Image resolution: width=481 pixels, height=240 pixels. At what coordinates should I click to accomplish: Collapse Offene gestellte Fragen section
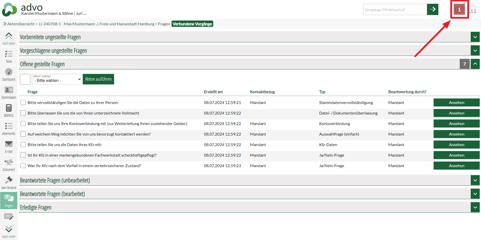(475, 64)
